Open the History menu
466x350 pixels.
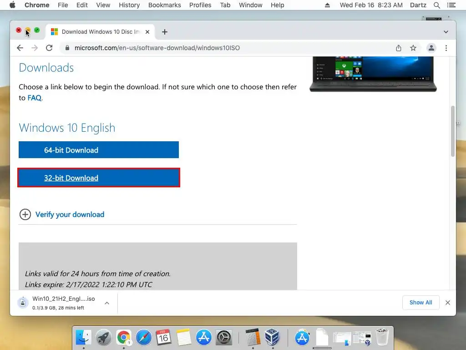(129, 5)
